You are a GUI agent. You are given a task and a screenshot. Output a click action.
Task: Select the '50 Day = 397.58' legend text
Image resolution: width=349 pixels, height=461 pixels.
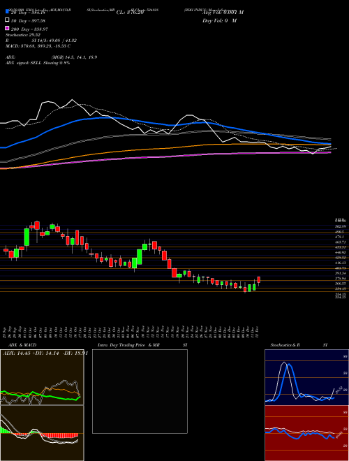pyautogui.click(x=29, y=20)
